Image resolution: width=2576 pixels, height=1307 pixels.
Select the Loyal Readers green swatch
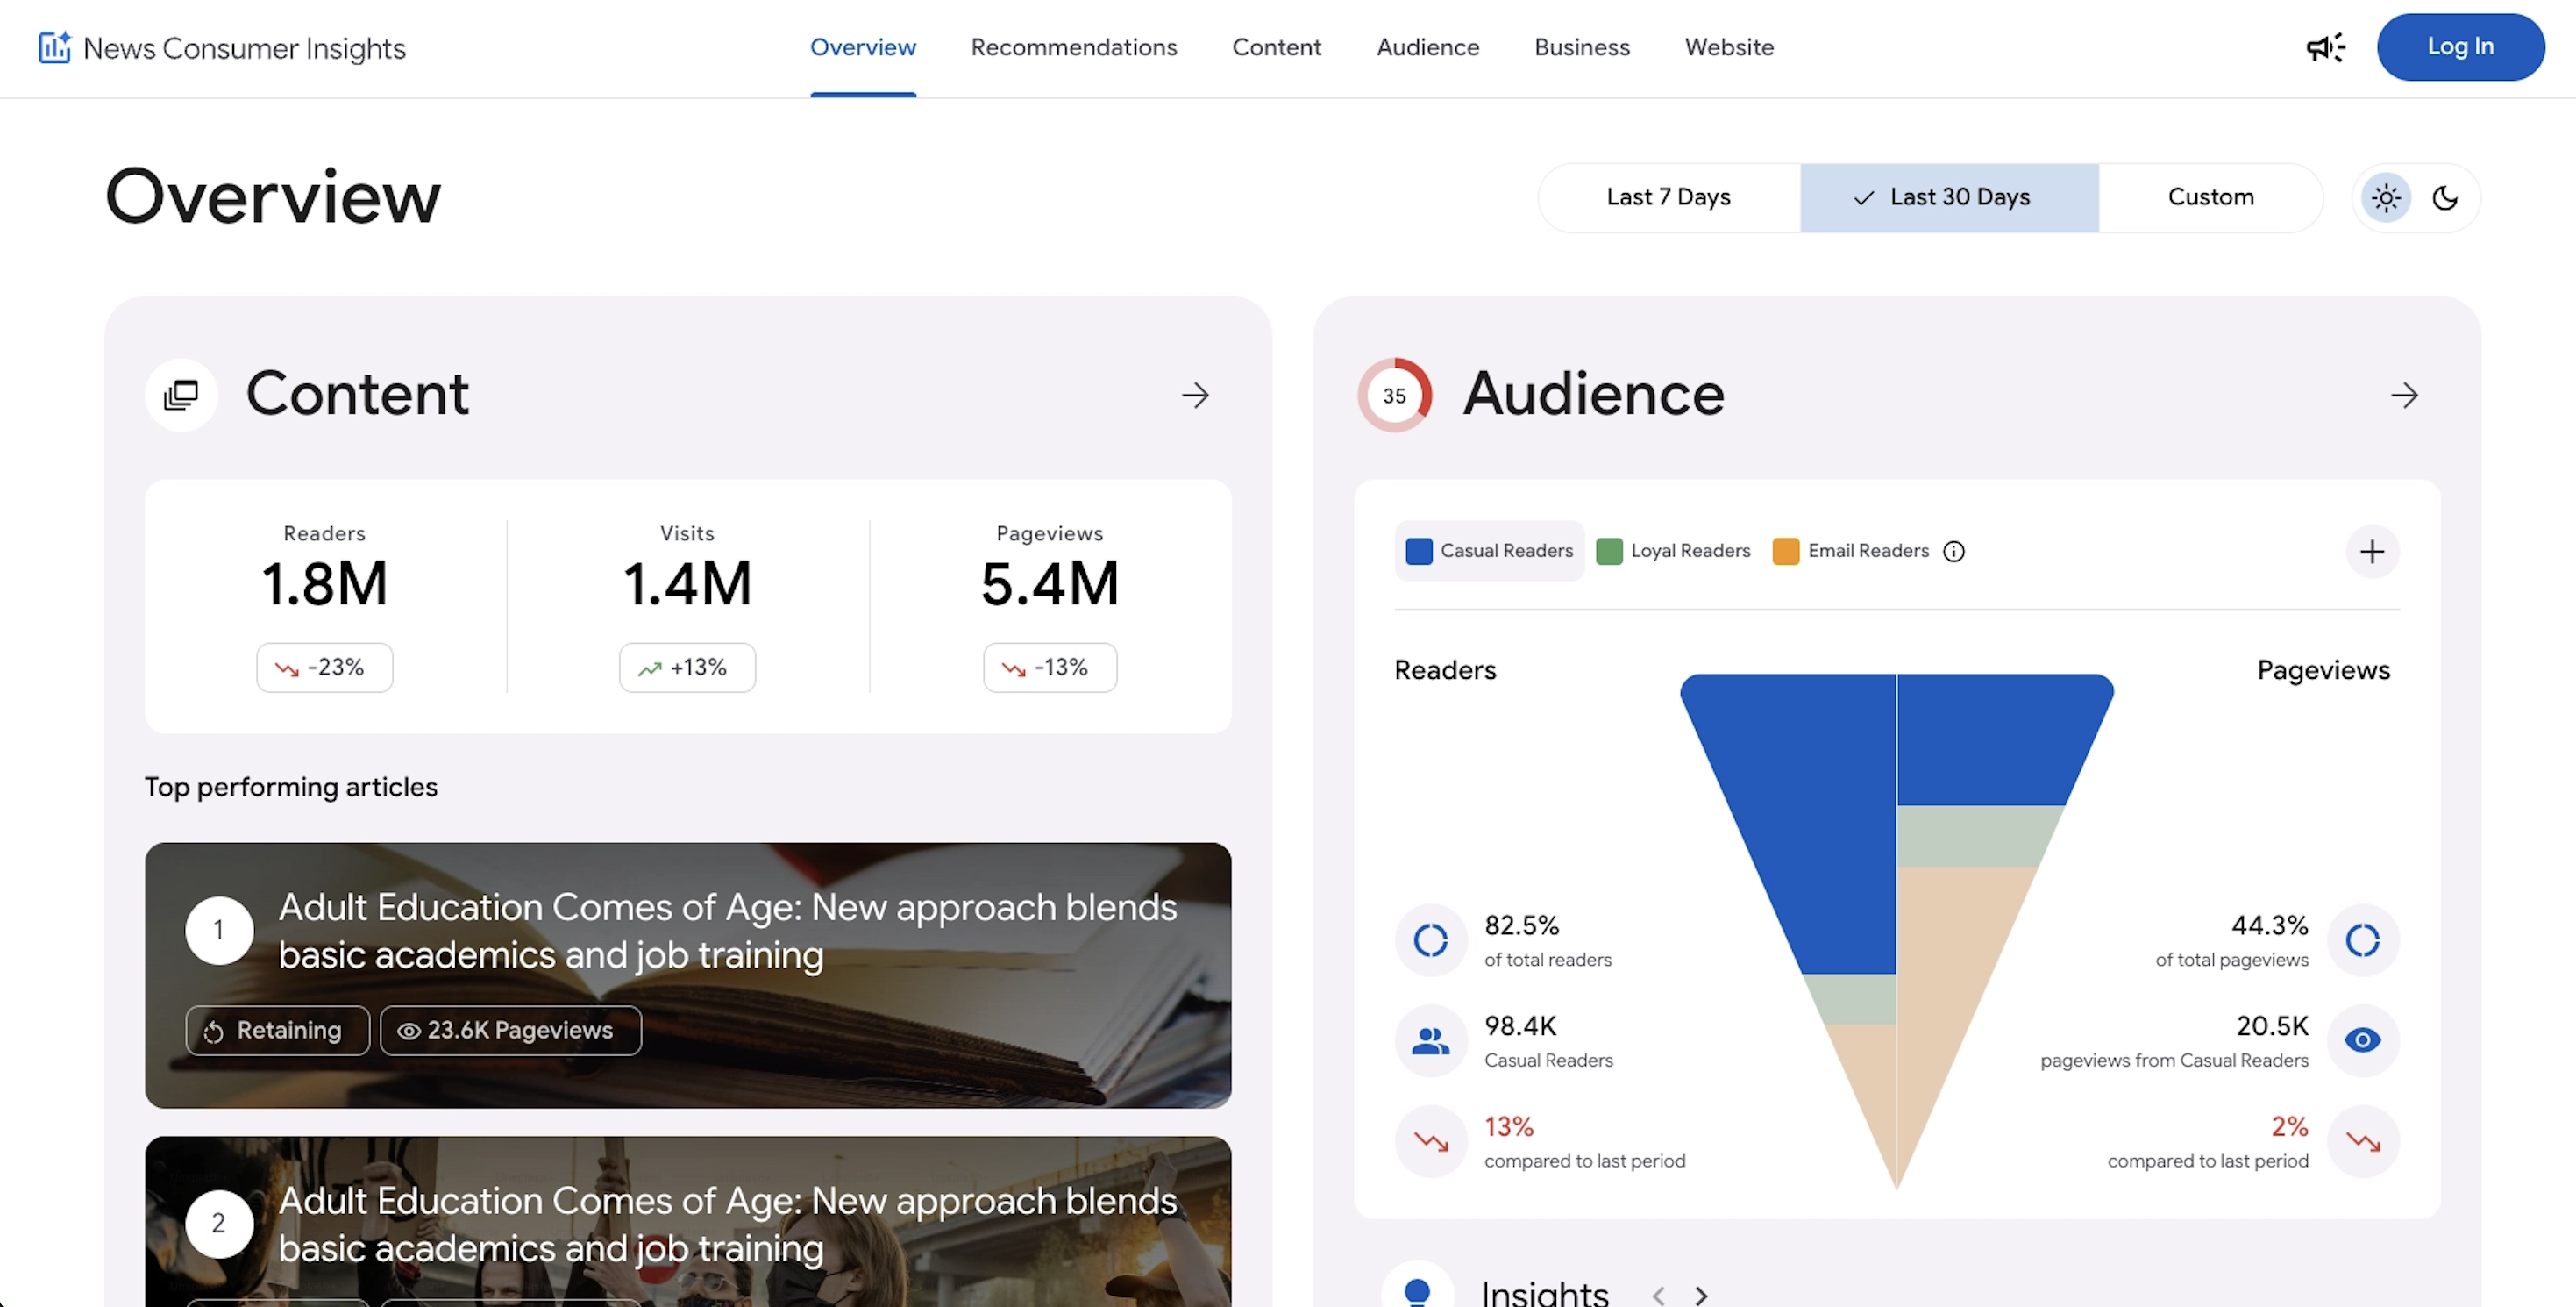tap(1609, 552)
